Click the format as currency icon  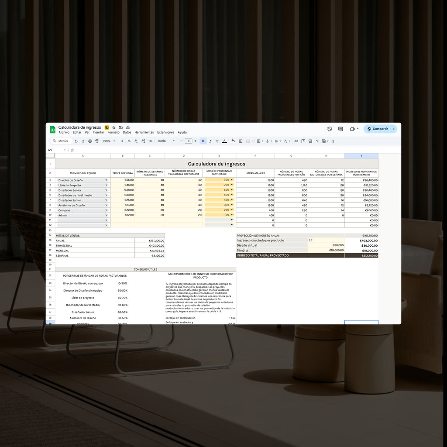pyautogui.click(x=122, y=141)
